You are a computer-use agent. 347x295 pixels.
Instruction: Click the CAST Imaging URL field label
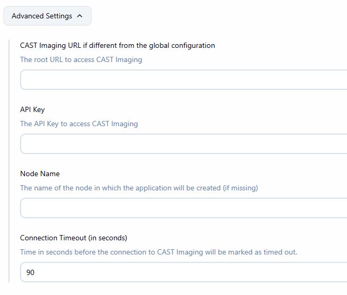117,45
